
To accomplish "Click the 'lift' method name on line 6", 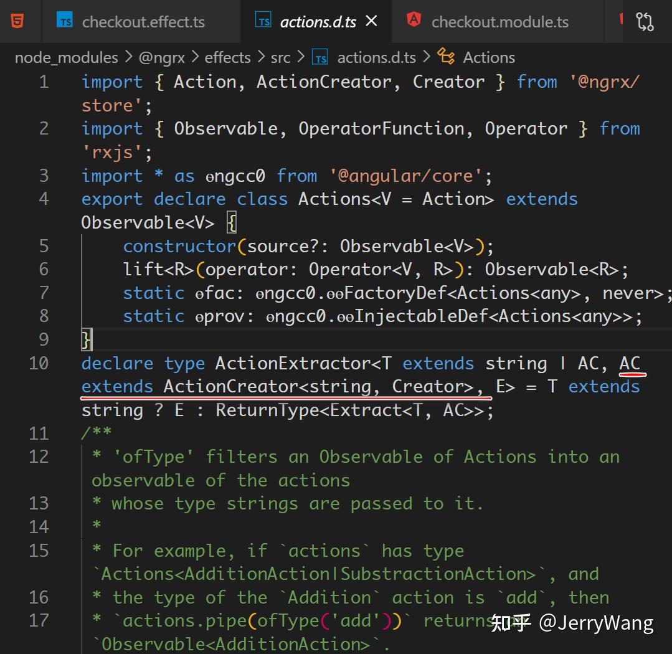I will click(144, 270).
